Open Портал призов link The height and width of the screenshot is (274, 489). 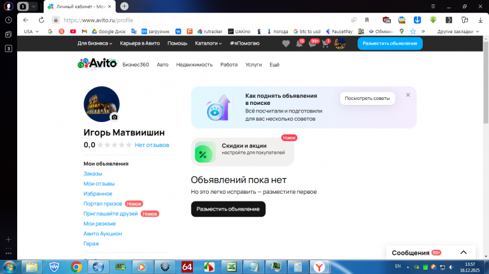point(103,203)
